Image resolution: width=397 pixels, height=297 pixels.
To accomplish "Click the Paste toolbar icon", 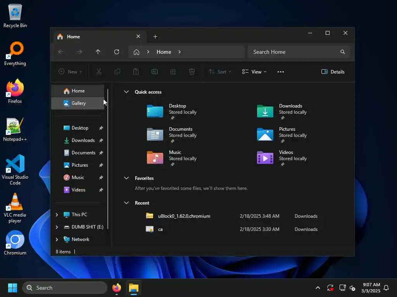I will click(136, 72).
